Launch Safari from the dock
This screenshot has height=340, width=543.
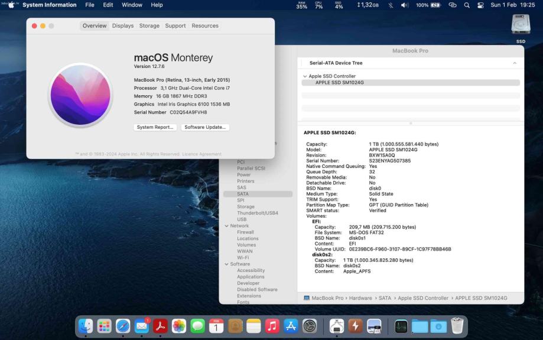click(123, 326)
